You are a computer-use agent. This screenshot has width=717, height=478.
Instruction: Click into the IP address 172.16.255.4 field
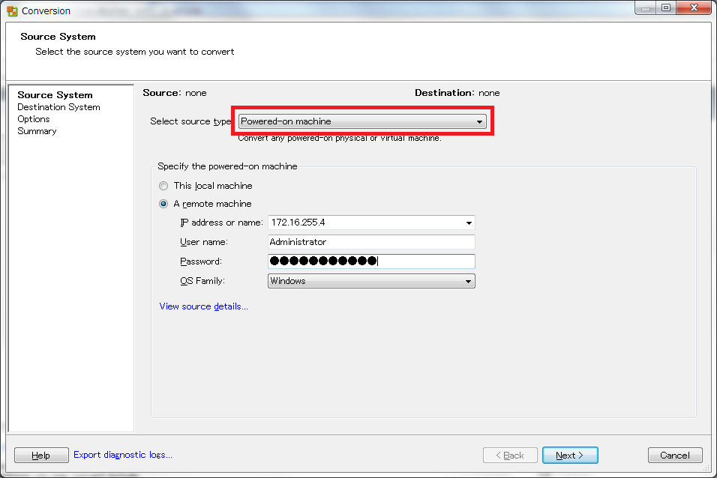366,223
